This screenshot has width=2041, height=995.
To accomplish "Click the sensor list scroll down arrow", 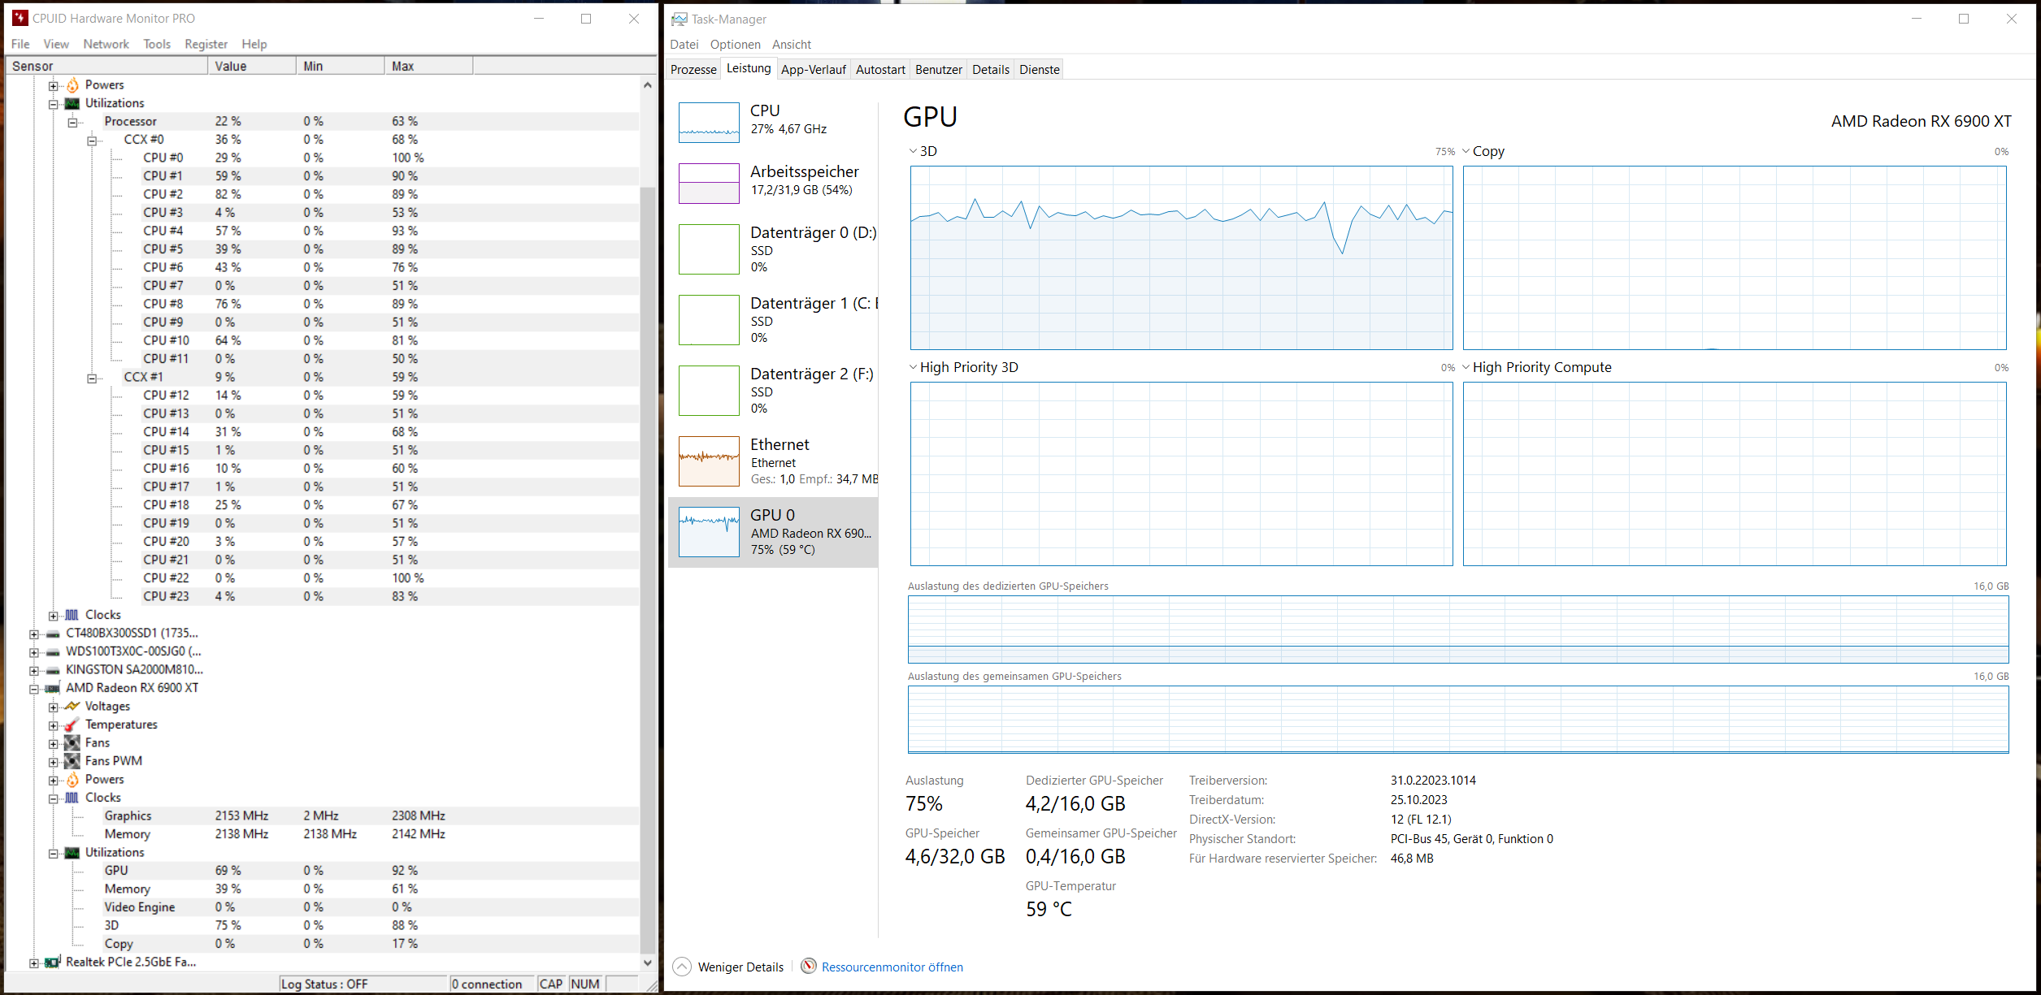I will (x=648, y=963).
